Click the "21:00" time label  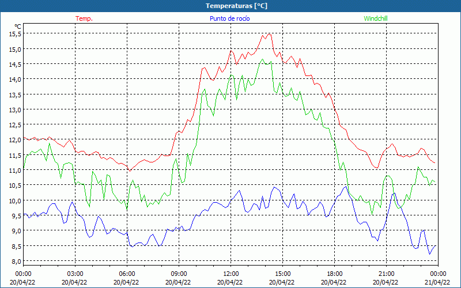386,274
